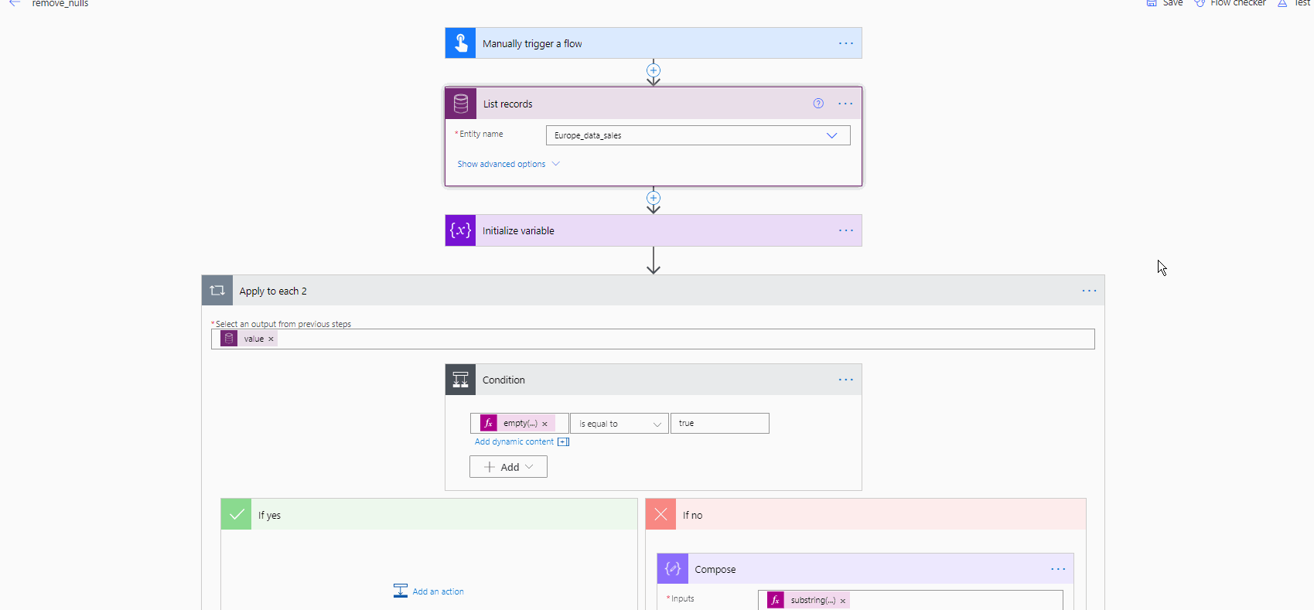Click the remove_nulls flow name
The height and width of the screenshot is (610, 1314).
click(60, 3)
